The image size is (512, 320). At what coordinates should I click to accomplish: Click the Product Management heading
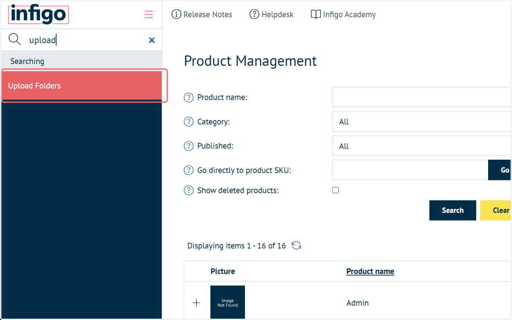(250, 61)
